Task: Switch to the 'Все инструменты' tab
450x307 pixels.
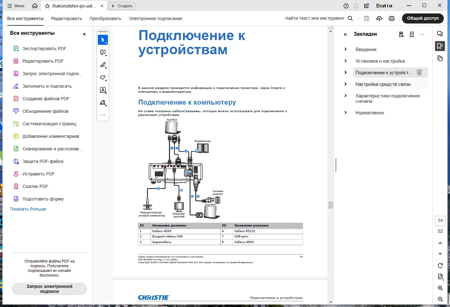Action: point(25,18)
